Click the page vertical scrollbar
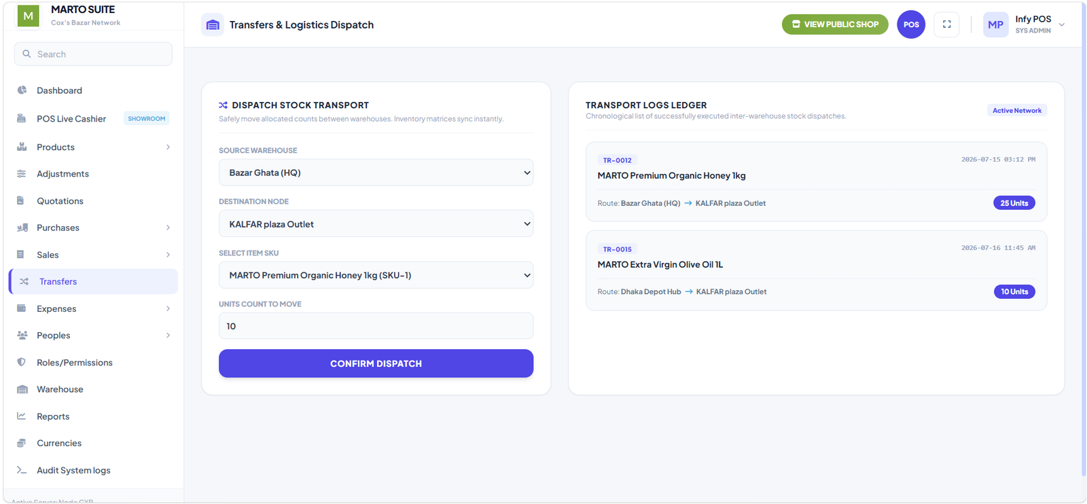 1084,238
